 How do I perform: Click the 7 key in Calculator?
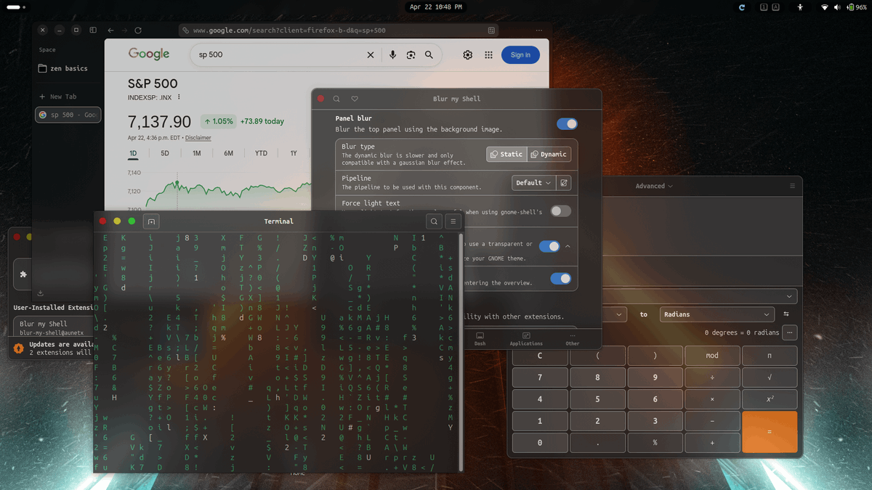(540, 377)
